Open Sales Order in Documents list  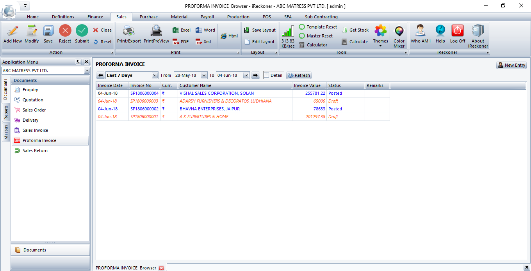click(34, 110)
